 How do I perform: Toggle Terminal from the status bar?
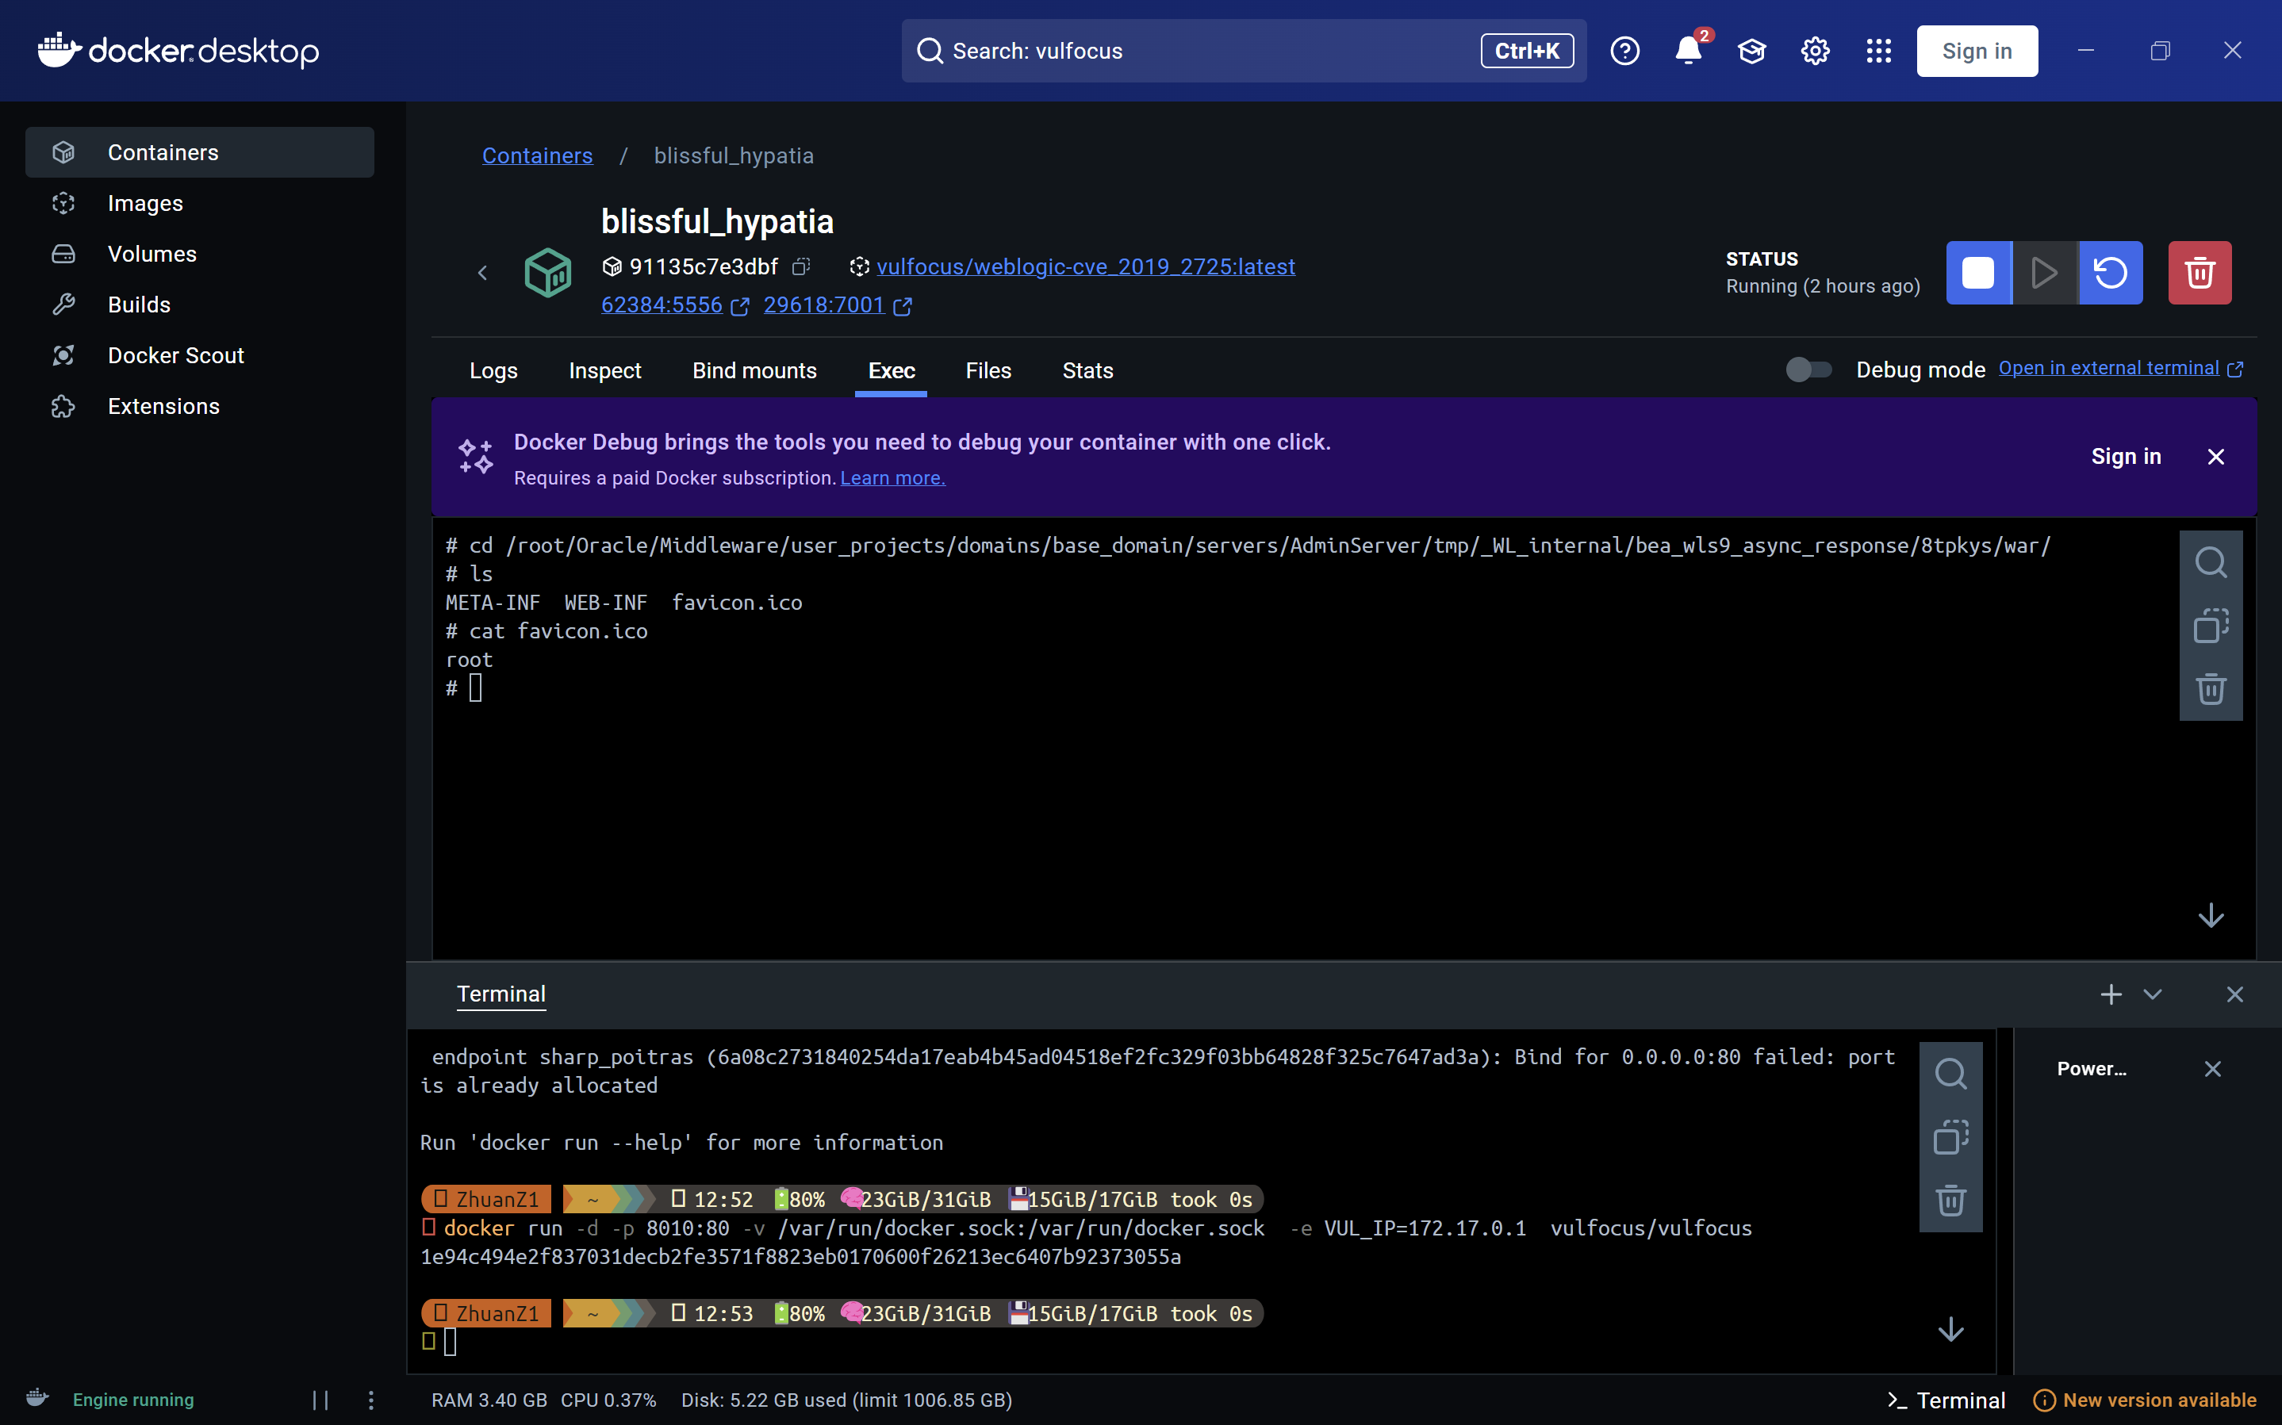coord(1946,1400)
